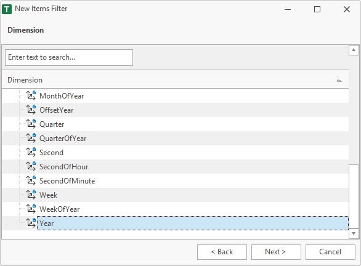Click the sort icon in Dimension header
The image size is (361, 266).
pos(339,80)
